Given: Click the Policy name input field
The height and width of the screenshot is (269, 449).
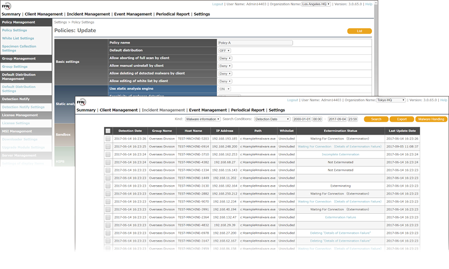Looking at the screenshot, I should 255,43.
